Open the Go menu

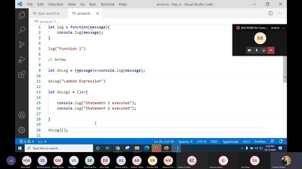point(83,4)
